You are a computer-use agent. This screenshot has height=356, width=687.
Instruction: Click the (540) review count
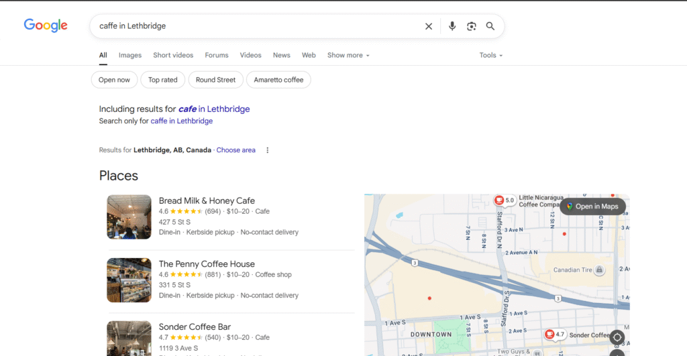pyautogui.click(x=213, y=338)
